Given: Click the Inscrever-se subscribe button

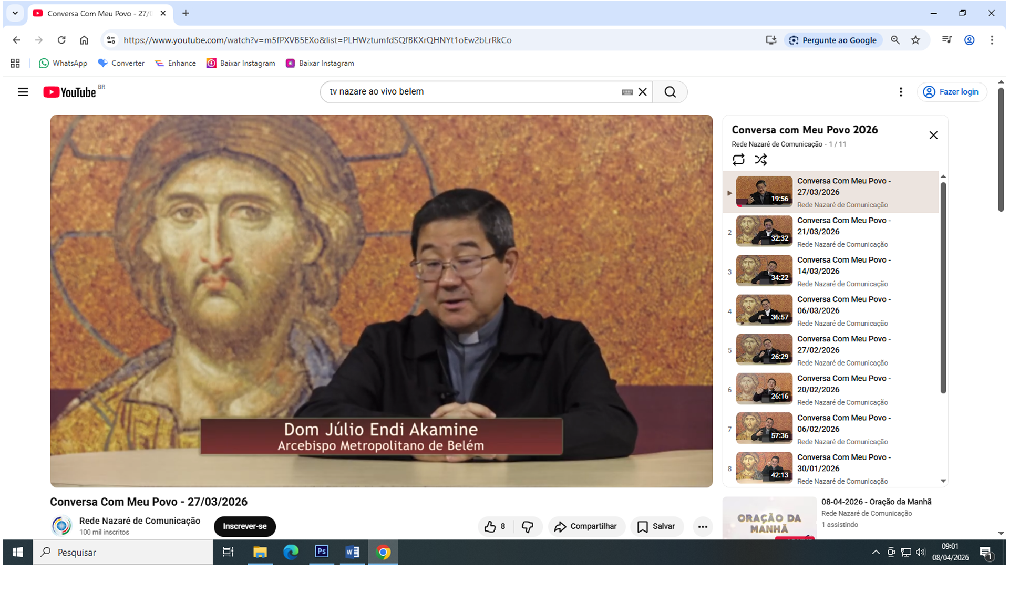Looking at the screenshot, I should 244,526.
